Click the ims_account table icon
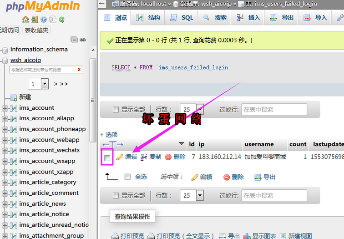Screen dimensions: 344x239 [13, 108]
